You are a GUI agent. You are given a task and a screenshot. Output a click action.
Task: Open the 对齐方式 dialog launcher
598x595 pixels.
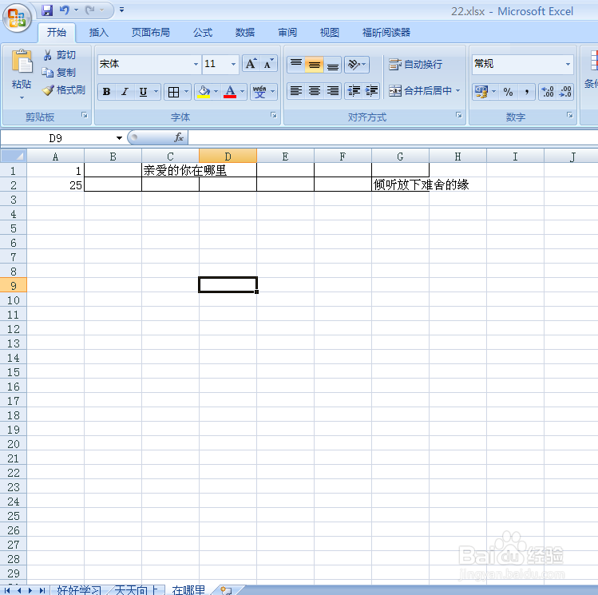tap(459, 115)
